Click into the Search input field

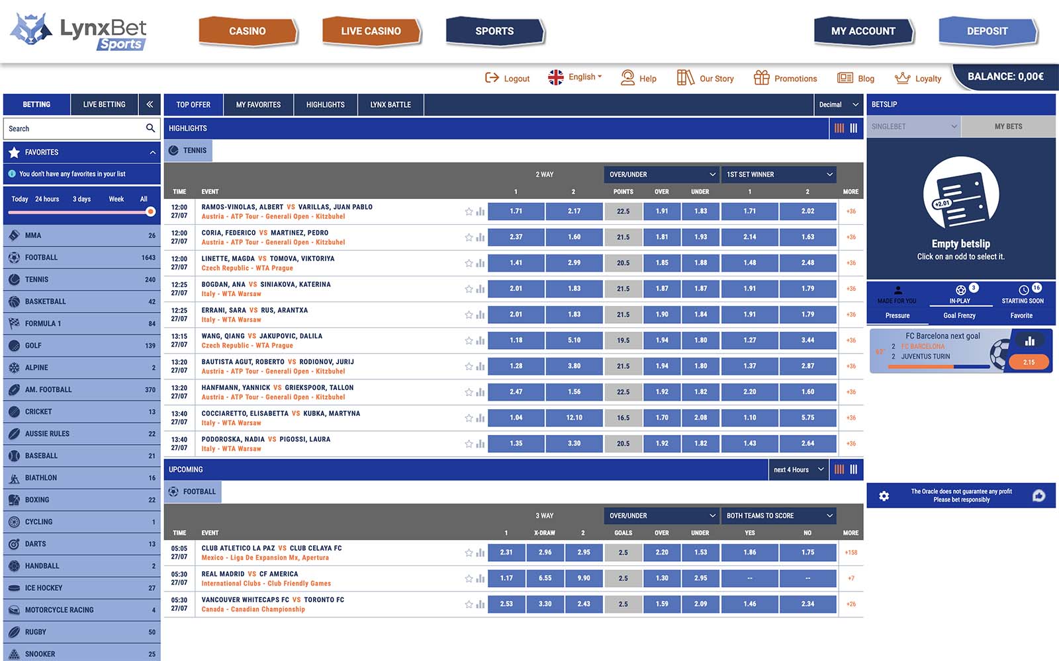point(74,128)
